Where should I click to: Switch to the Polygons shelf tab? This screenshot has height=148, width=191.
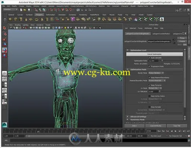(39, 15)
